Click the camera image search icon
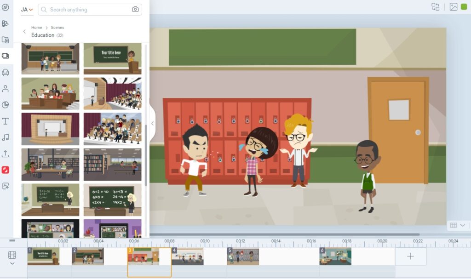The height and width of the screenshot is (279, 471). [135, 10]
